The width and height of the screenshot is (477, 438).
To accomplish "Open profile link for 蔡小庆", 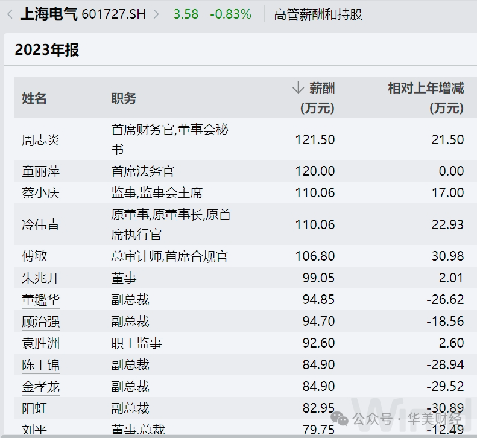I will tap(40, 193).
